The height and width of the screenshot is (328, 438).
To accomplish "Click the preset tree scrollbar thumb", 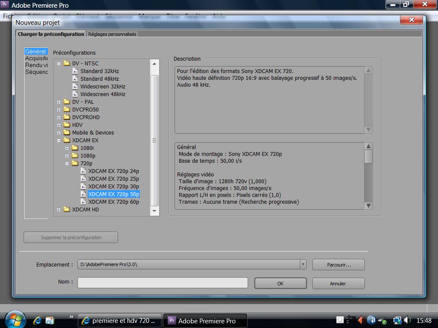I will (x=154, y=141).
